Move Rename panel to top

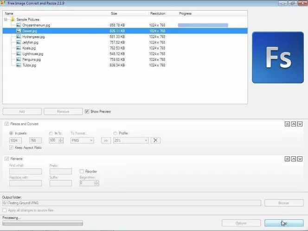coord(287,159)
